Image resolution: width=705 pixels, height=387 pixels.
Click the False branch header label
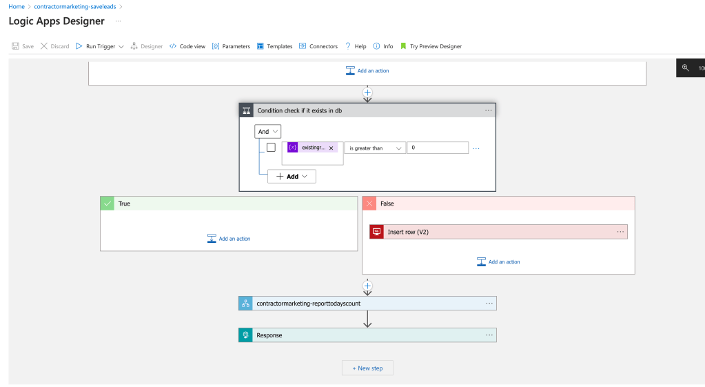point(387,204)
